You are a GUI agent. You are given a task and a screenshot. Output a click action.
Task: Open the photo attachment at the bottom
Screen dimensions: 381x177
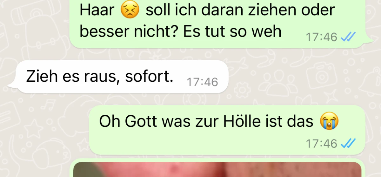[x=217, y=169]
